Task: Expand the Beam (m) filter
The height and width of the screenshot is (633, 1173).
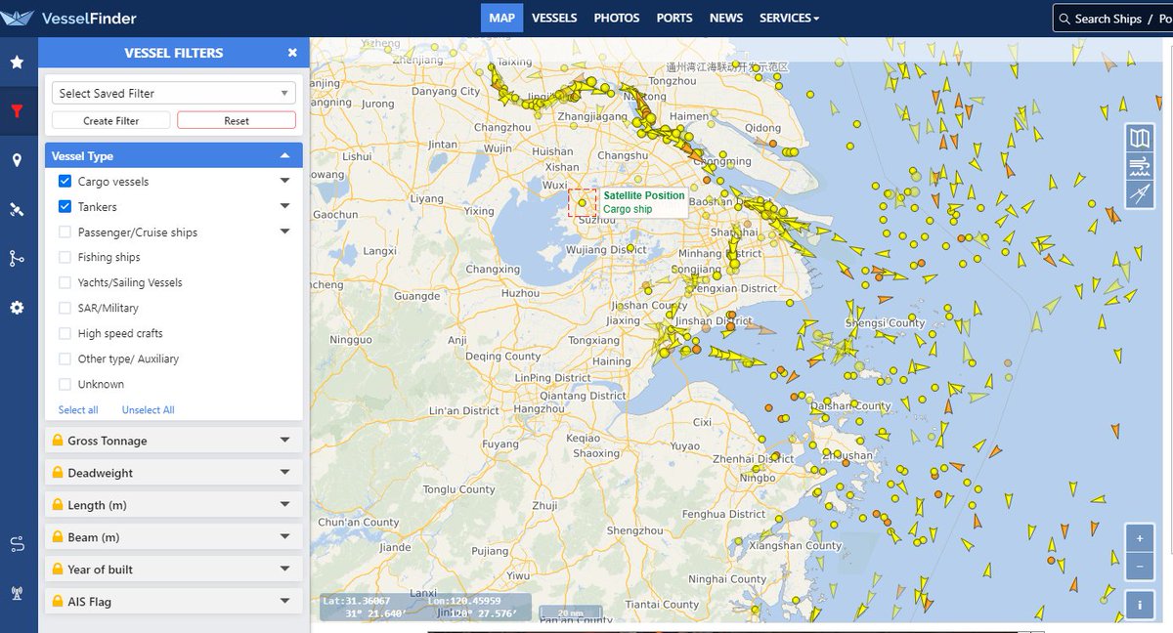Action: click(x=174, y=537)
